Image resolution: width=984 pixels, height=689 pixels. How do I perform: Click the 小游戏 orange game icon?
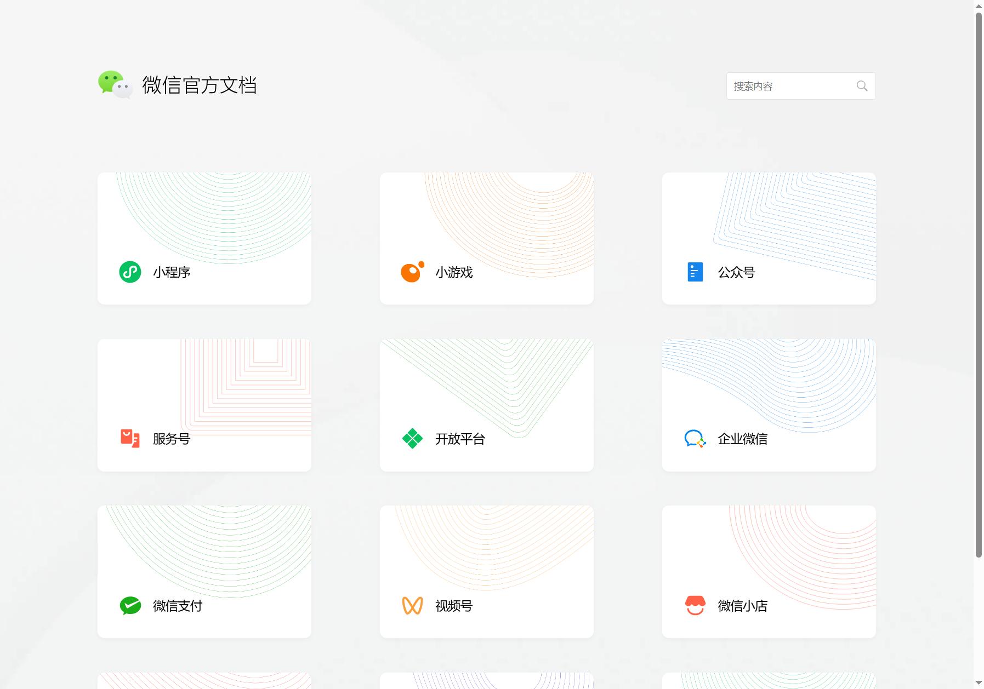pyautogui.click(x=412, y=272)
